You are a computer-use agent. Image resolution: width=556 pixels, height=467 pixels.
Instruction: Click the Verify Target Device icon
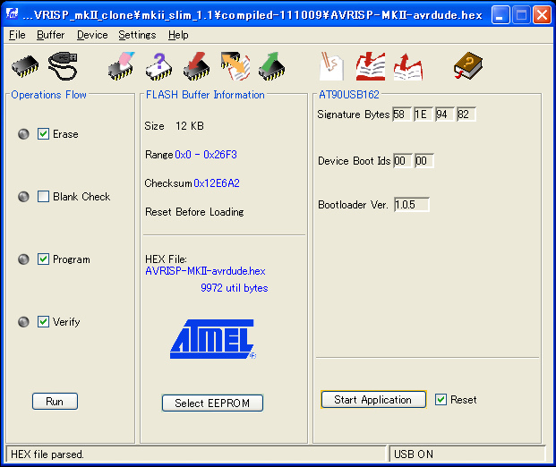235,66
